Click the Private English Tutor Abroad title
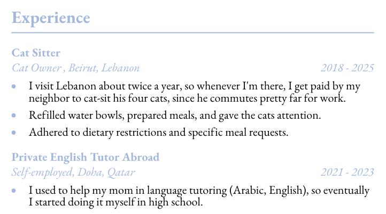This screenshot has width=386, height=214. coord(86,157)
